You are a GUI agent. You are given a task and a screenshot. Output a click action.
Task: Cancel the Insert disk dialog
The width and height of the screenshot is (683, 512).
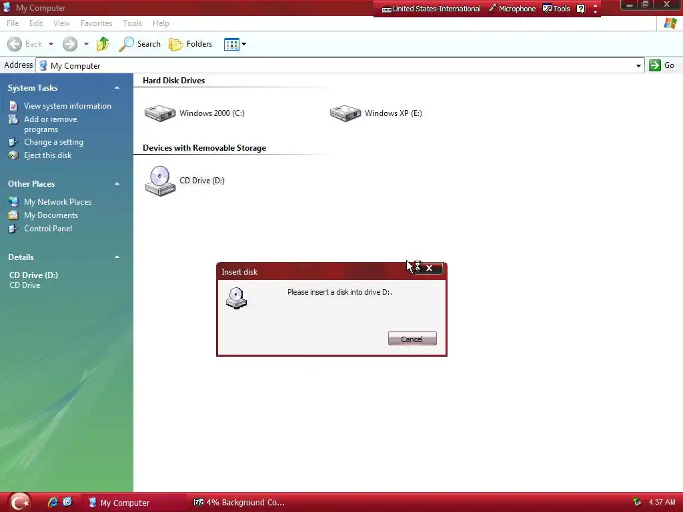pos(412,339)
